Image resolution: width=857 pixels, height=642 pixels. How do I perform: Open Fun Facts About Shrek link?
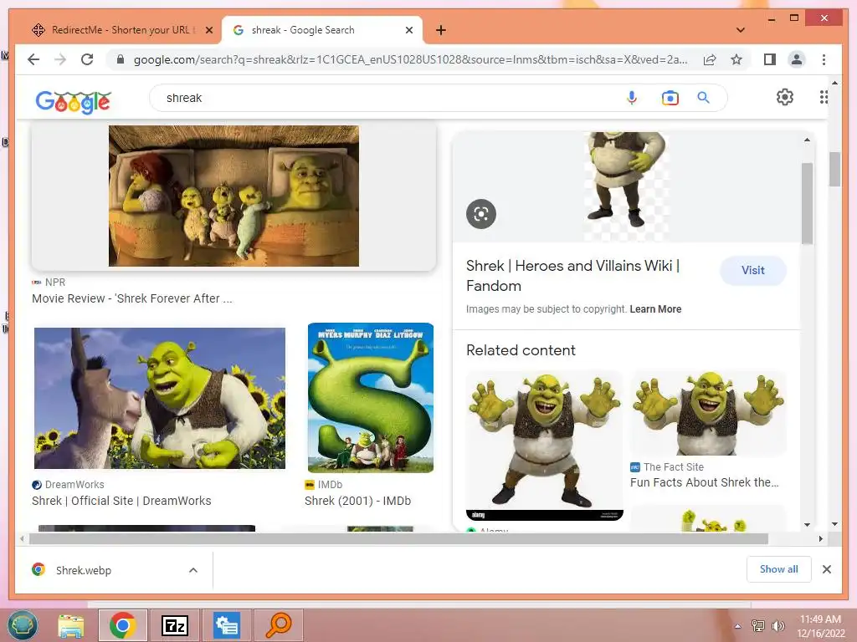tap(704, 482)
